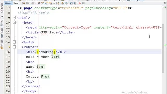Toggle Rectangular Selection icon

54,3
